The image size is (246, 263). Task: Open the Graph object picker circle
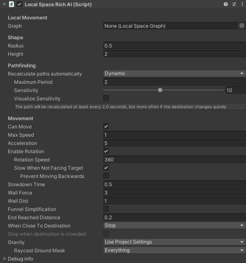242,26
